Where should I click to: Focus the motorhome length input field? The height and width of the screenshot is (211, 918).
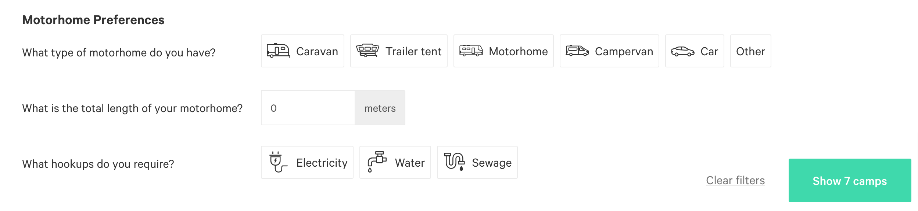[x=308, y=108]
